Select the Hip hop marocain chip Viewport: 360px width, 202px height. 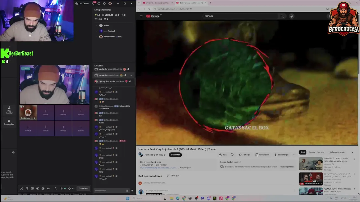(336, 152)
